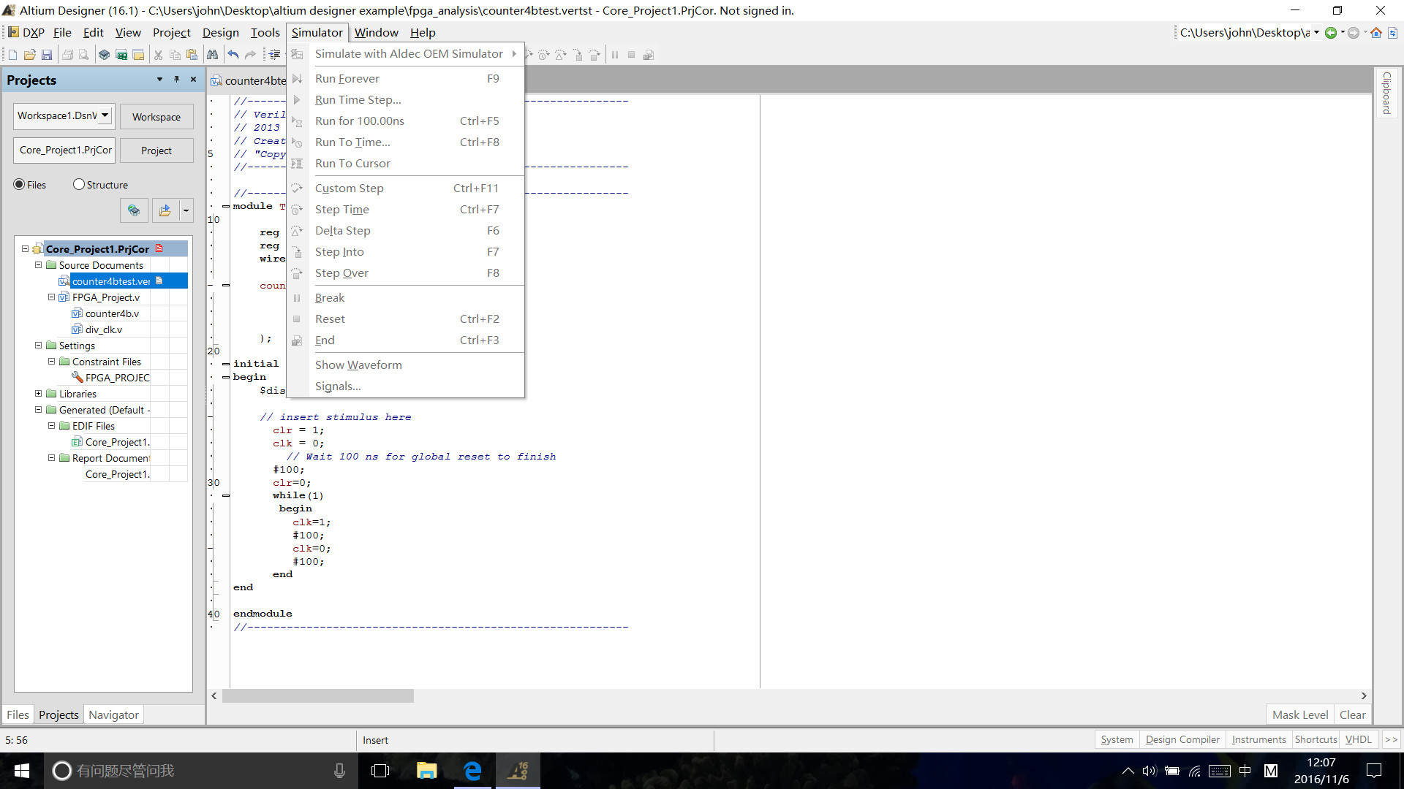Click the Mask Level button

(1299, 715)
